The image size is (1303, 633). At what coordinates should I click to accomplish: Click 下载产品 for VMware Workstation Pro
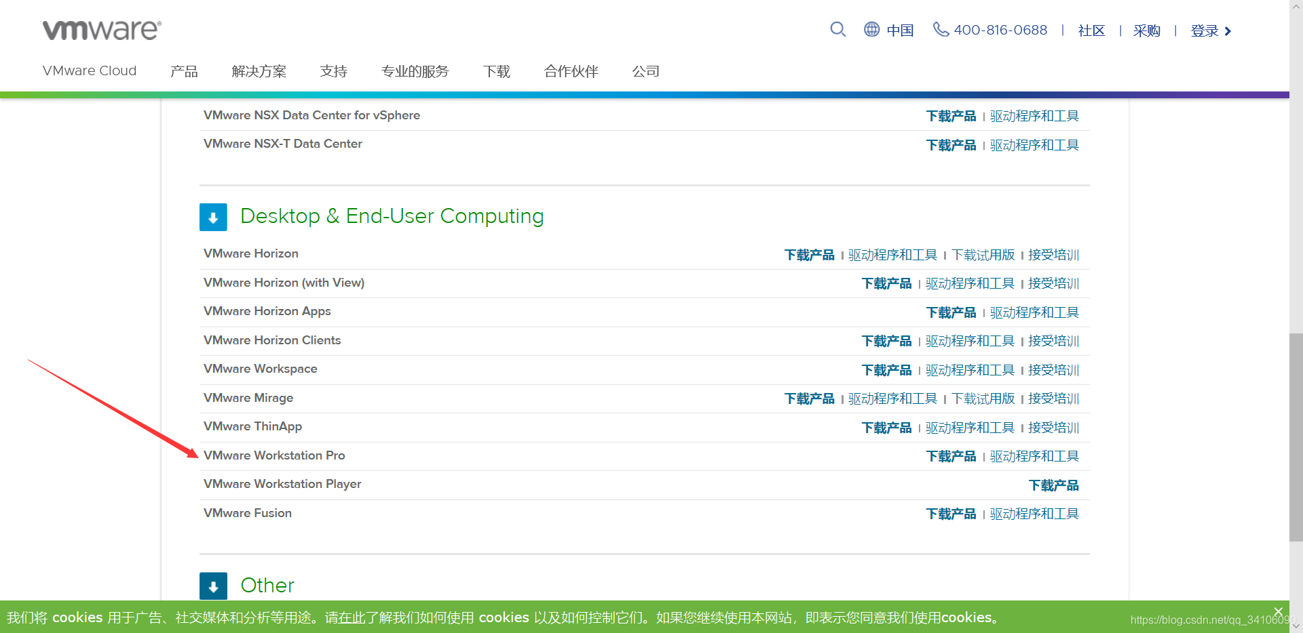pos(951,456)
